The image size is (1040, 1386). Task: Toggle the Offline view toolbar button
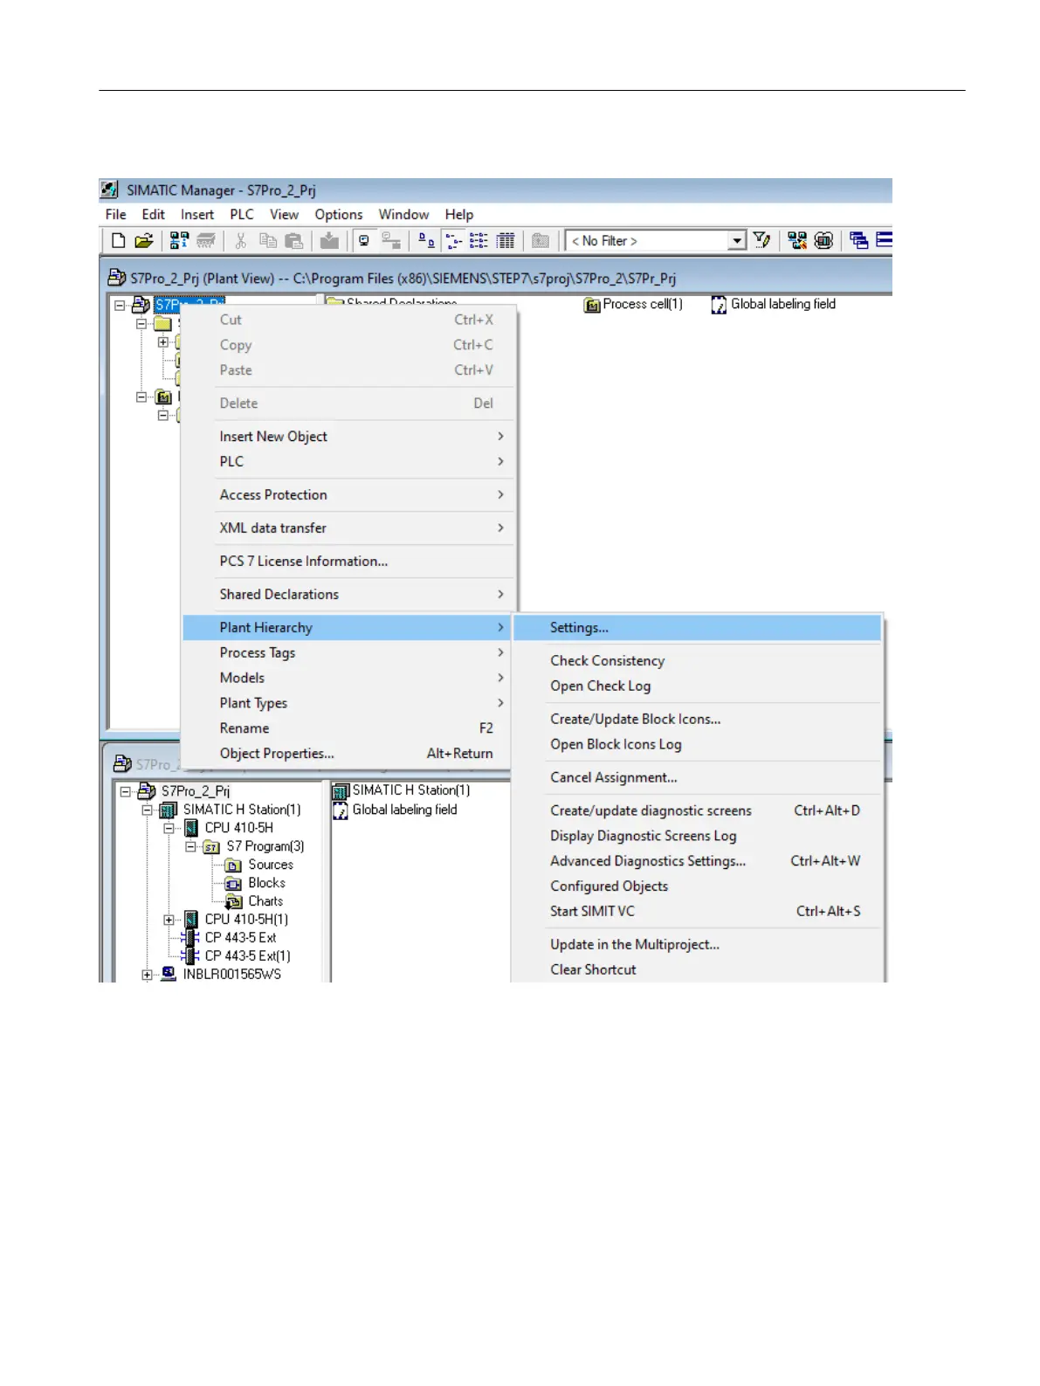coord(391,240)
